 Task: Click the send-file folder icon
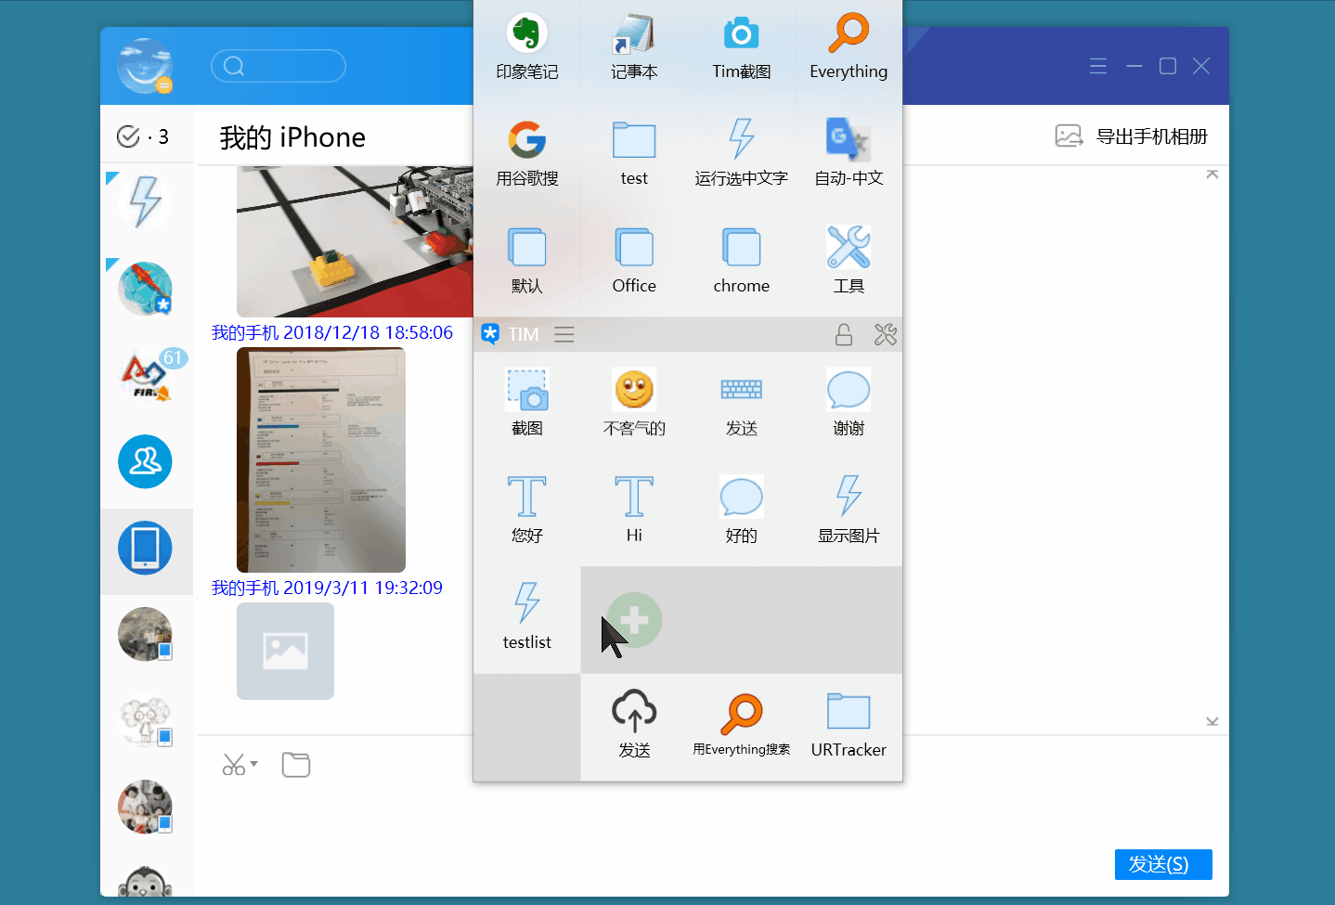point(296,765)
